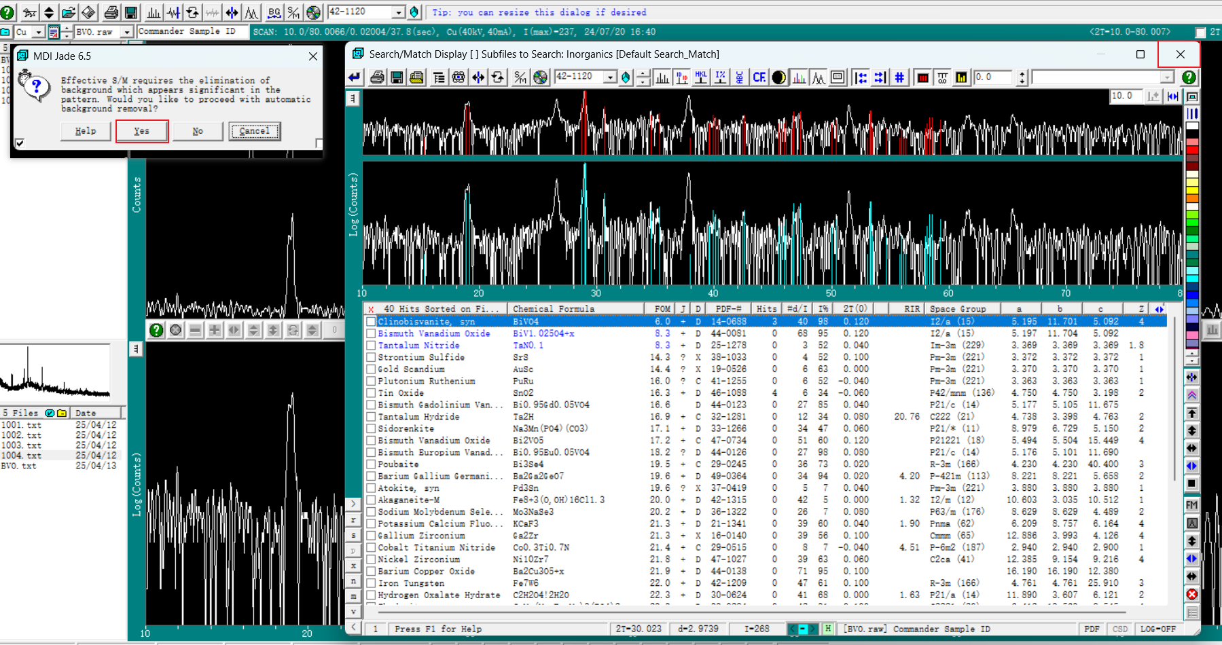Click the Date column header in files list
The height and width of the screenshot is (645, 1222).
click(96, 413)
